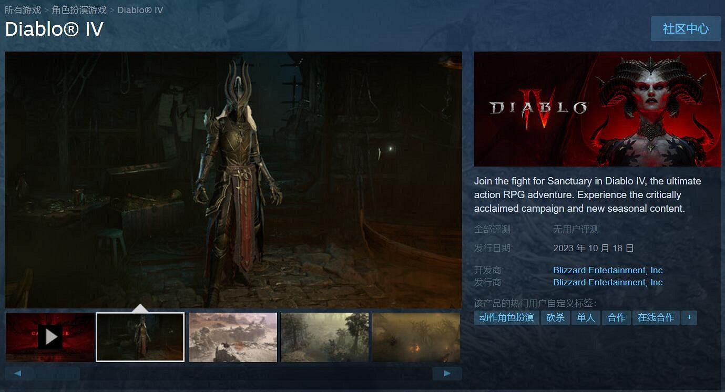This screenshot has height=392, width=725.
Task: Select the dark character screenshot thumbnail
Action: (140, 337)
